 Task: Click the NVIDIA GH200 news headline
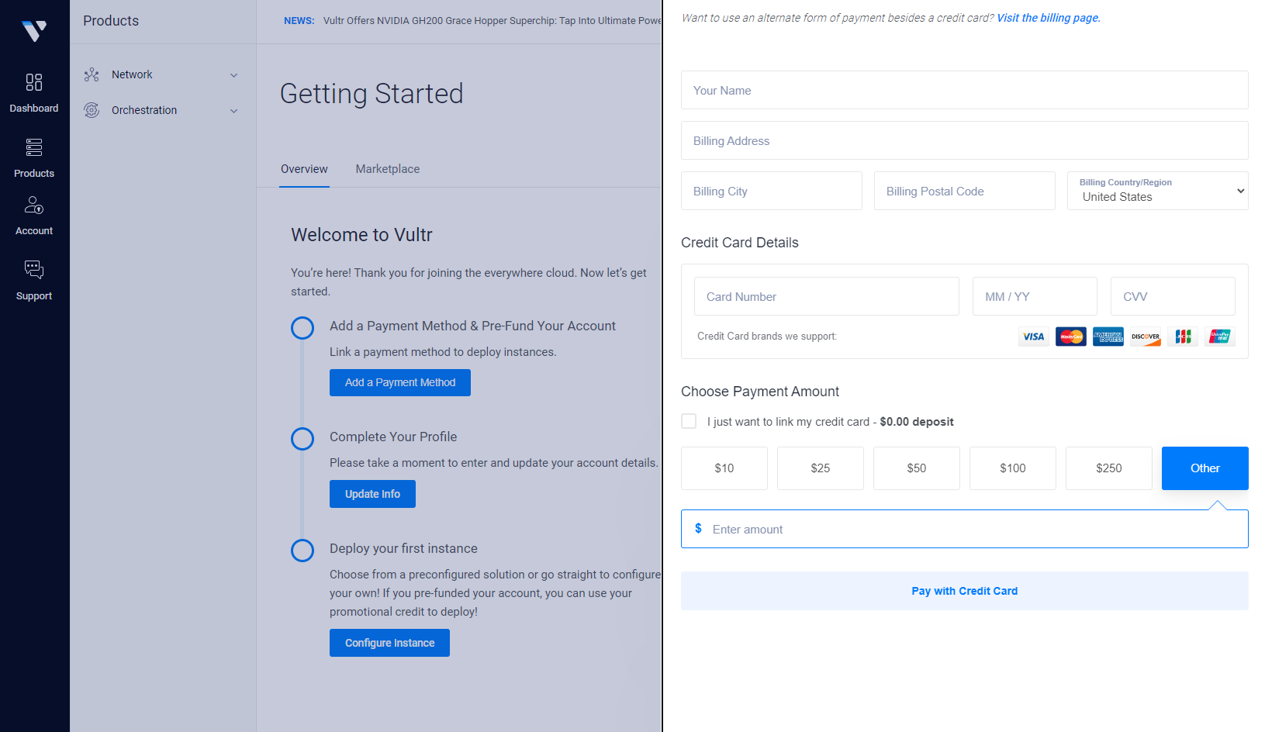(492, 21)
